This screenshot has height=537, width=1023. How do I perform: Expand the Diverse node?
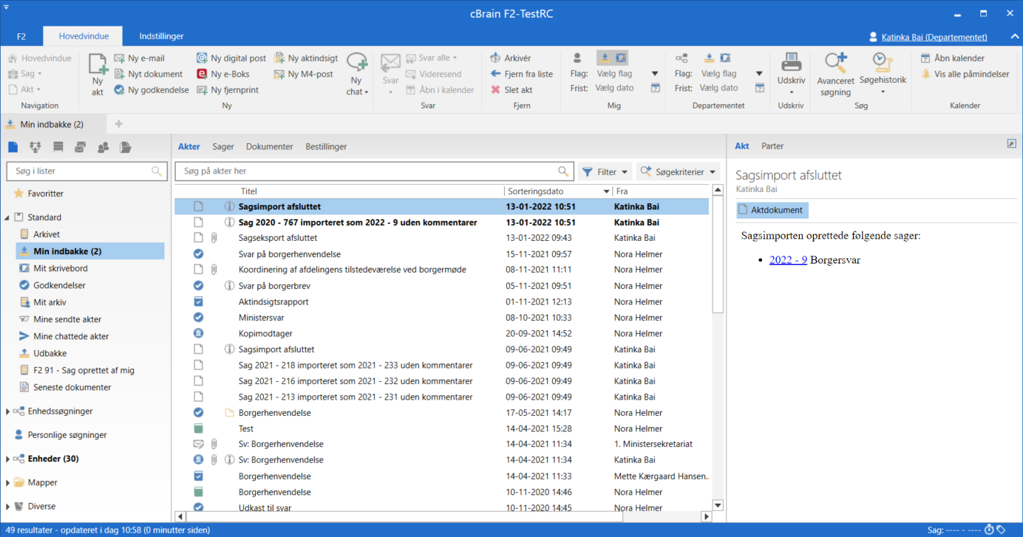coord(8,507)
